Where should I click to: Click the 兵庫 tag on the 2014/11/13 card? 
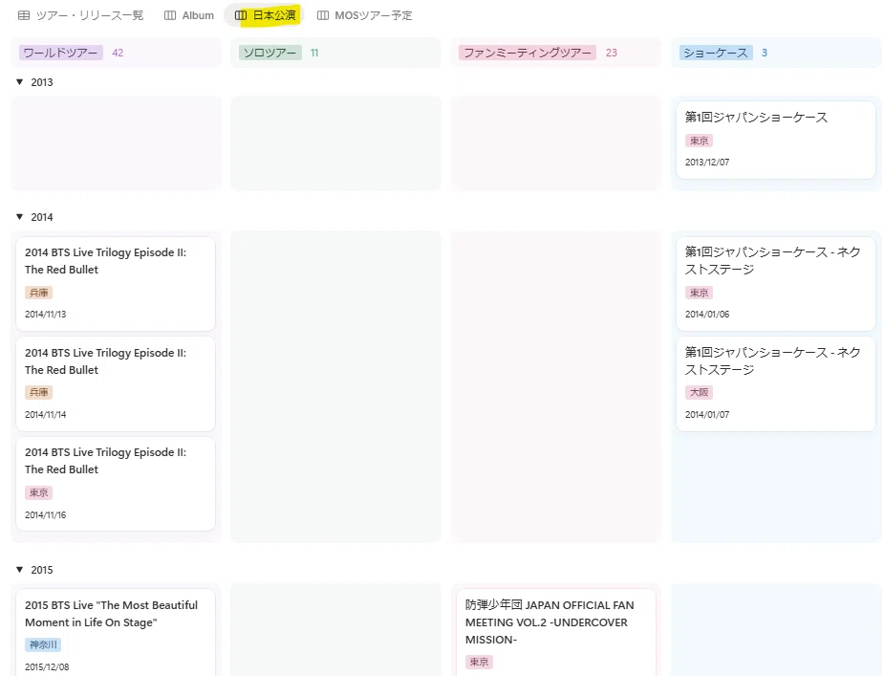tap(39, 293)
